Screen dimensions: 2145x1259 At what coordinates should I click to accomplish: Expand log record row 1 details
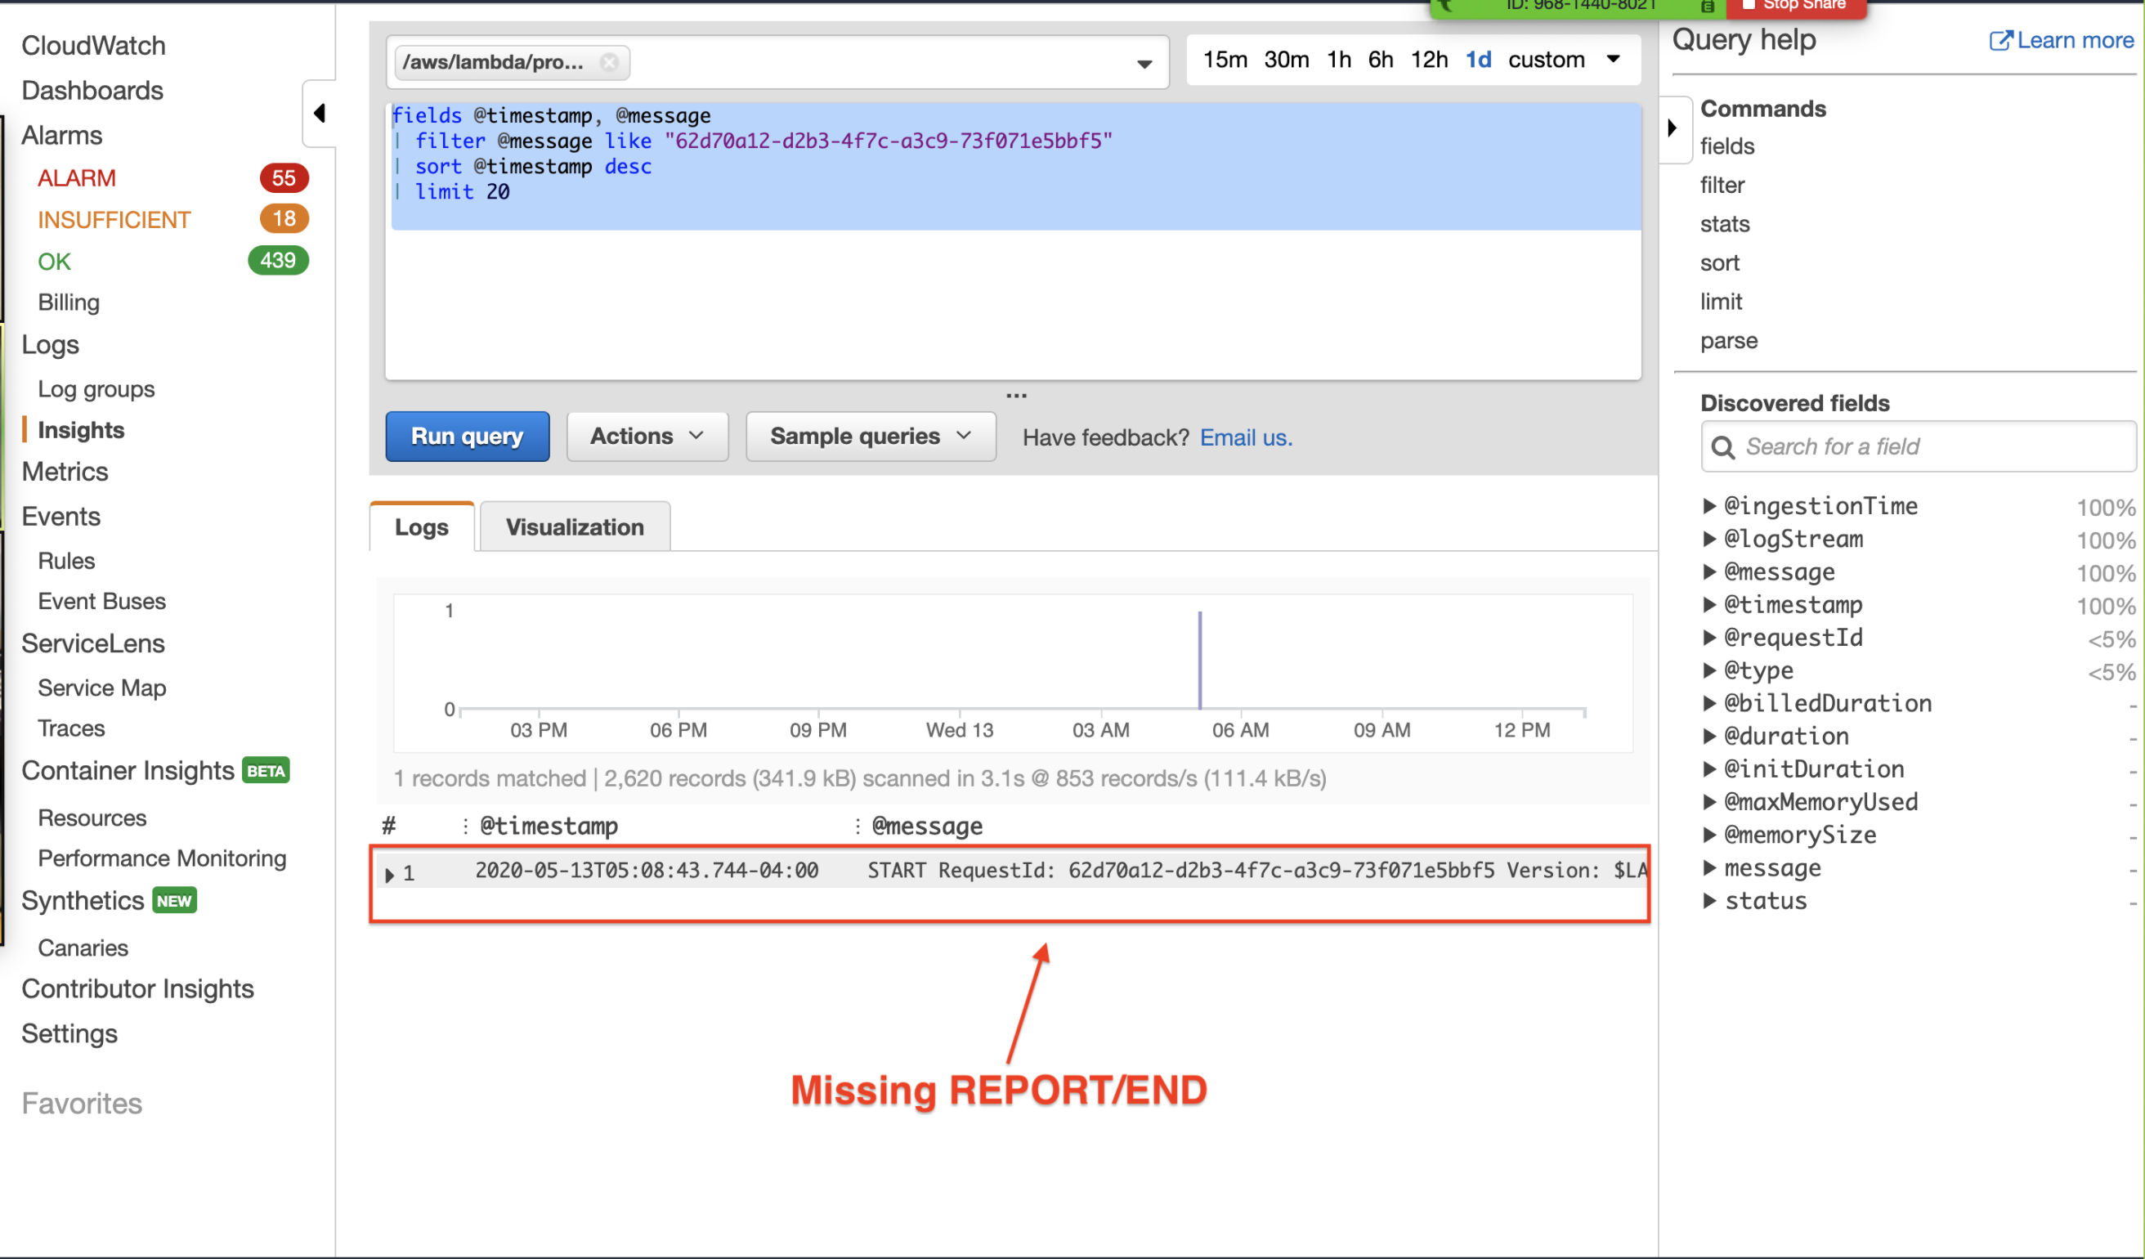click(389, 874)
